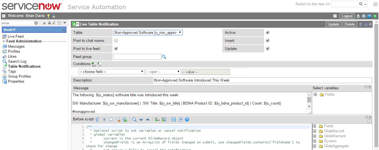Click Feed group lookup magnifier icon
The image size is (379, 150).
164,57
